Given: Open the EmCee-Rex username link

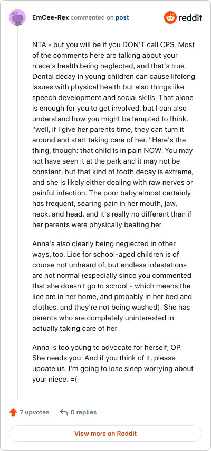Looking at the screenshot, I should [x=51, y=18].
